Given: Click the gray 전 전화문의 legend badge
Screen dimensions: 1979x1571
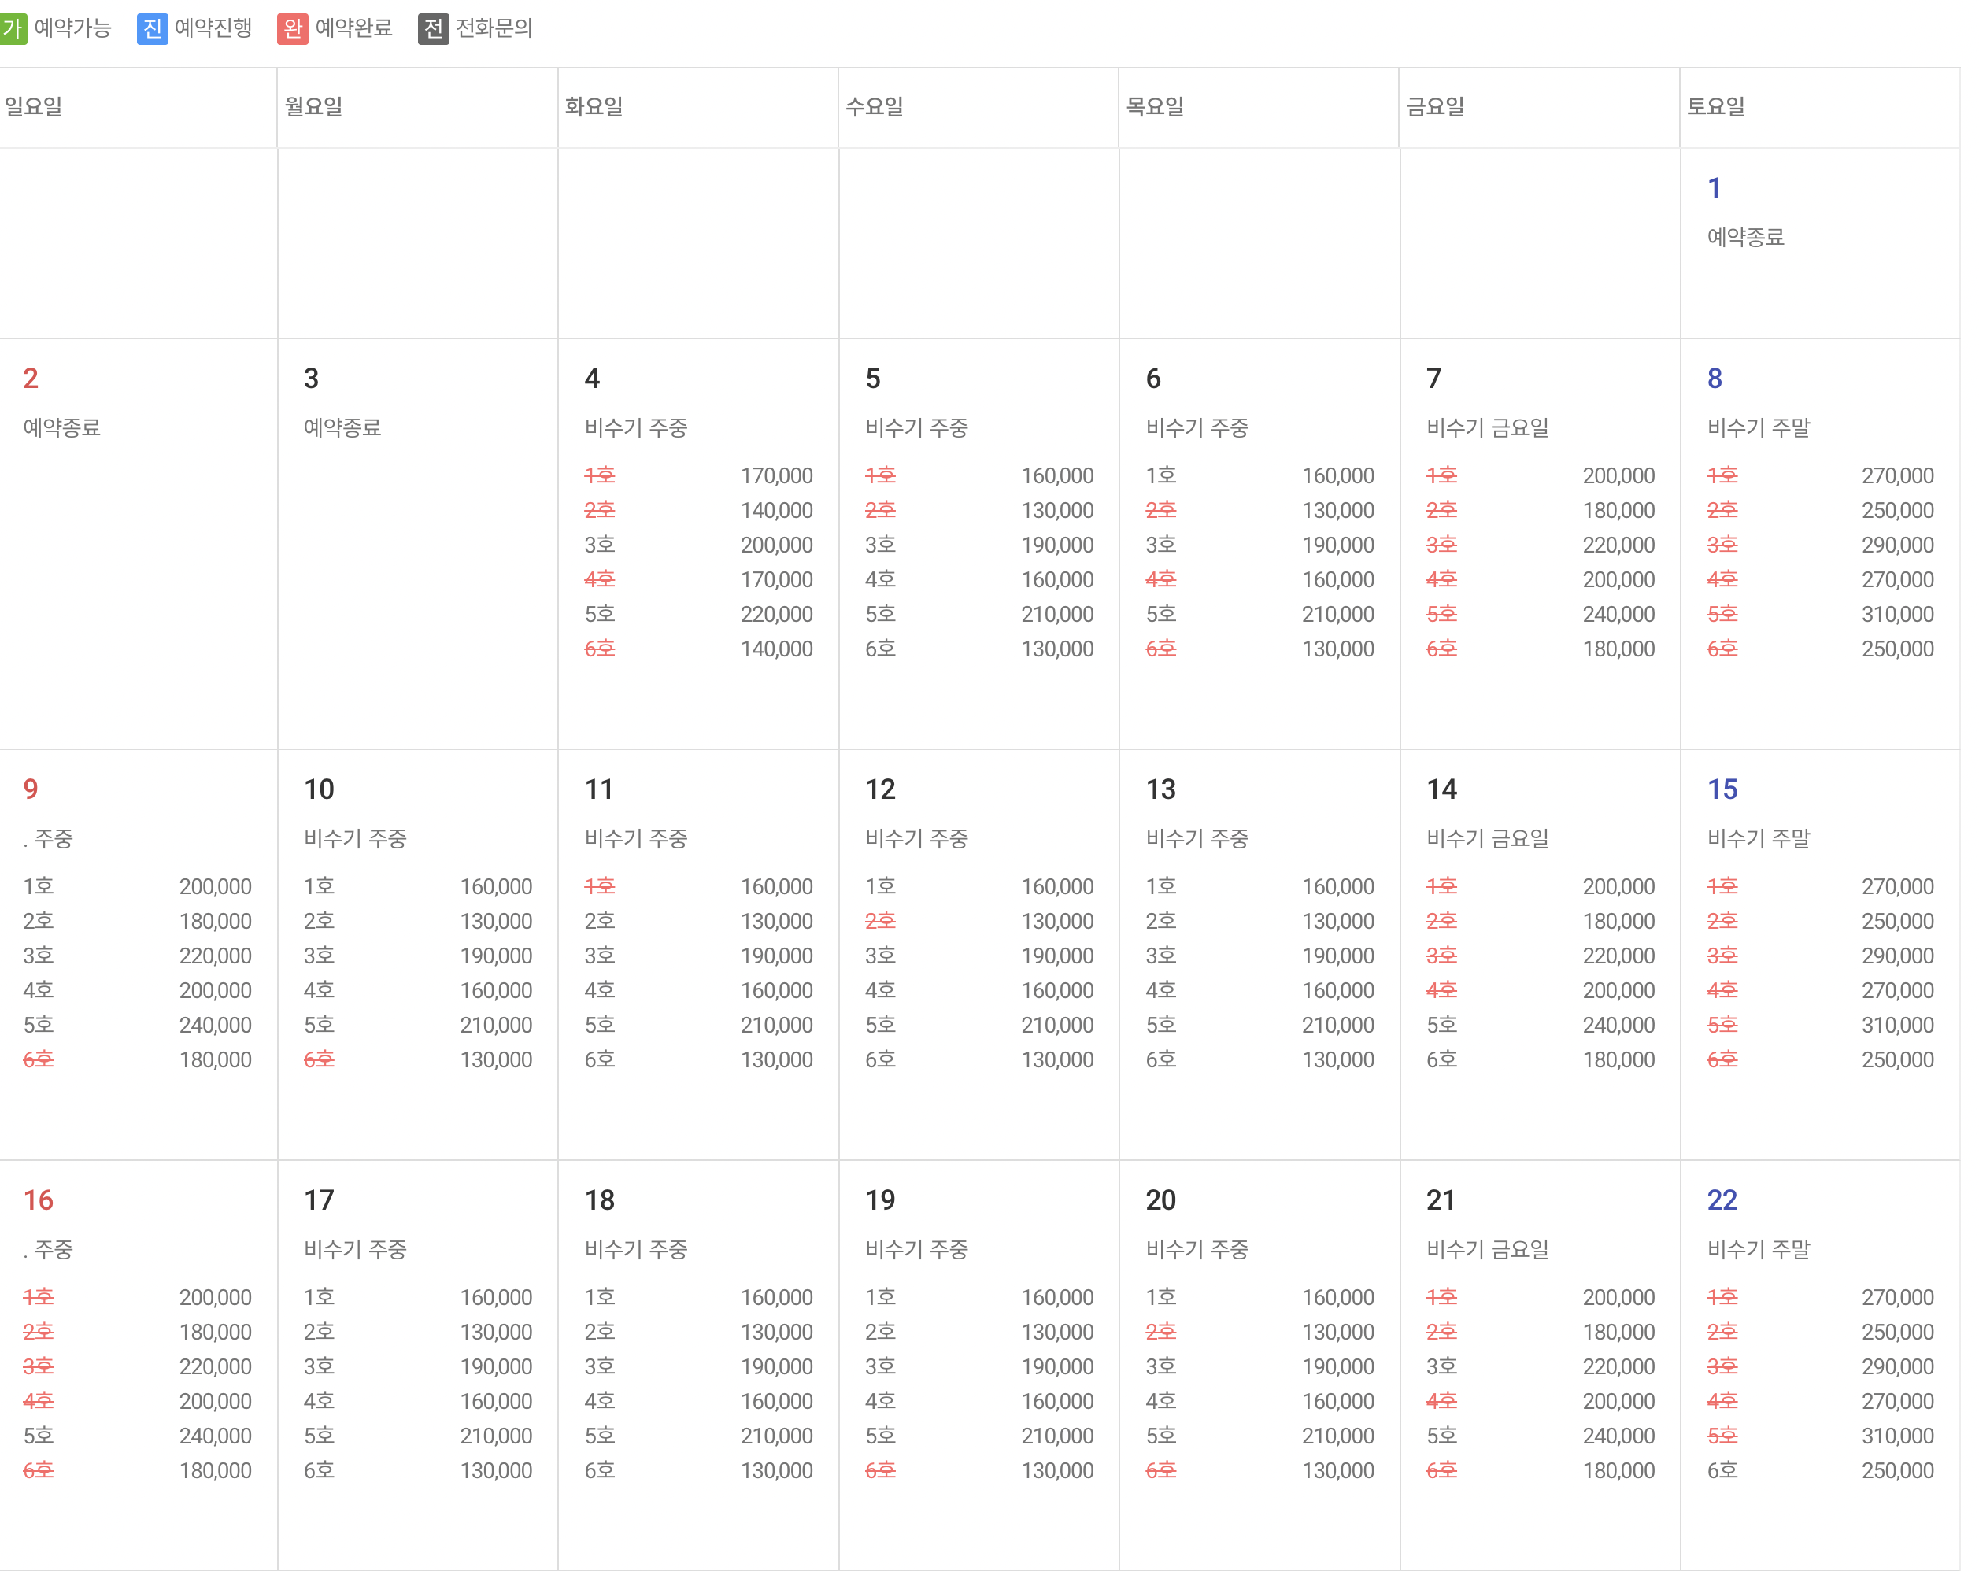Looking at the screenshot, I should tap(433, 28).
